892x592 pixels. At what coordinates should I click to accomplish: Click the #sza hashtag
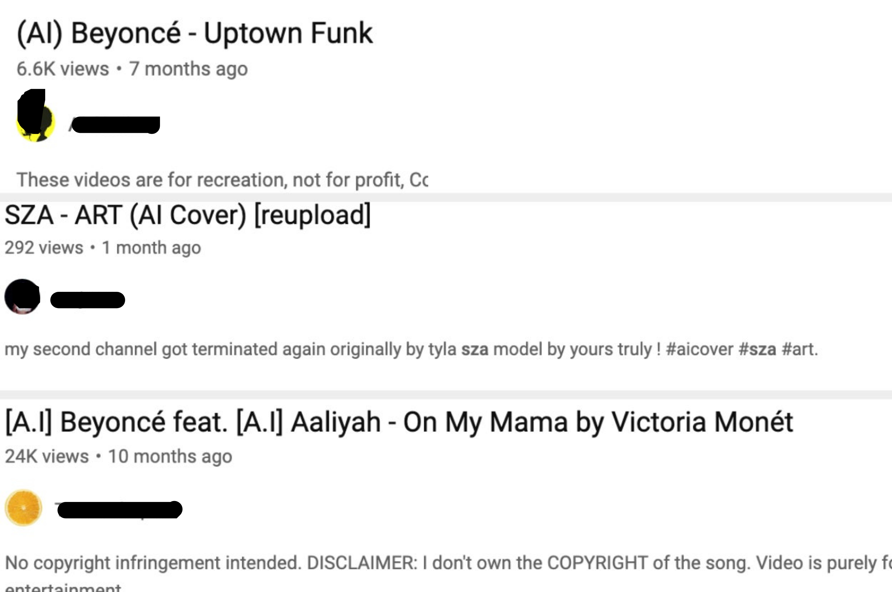coord(758,349)
